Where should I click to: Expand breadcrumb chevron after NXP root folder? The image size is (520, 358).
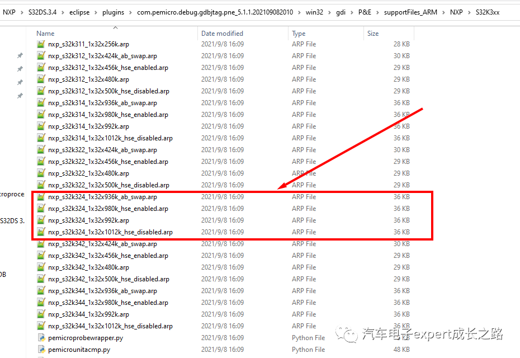(x=22, y=13)
